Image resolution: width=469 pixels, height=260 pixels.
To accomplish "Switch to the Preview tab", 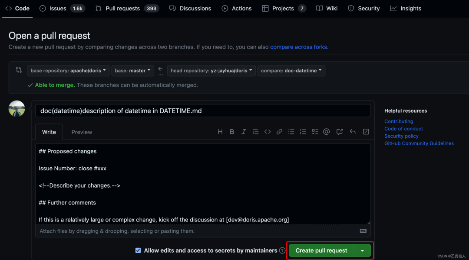I will pyautogui.click(x=82, y=132).
